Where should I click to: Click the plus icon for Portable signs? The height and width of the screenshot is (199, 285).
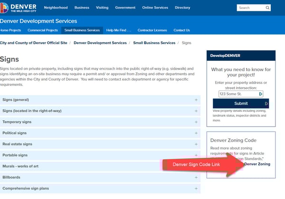pyautogui.click(x=196, y=155)
